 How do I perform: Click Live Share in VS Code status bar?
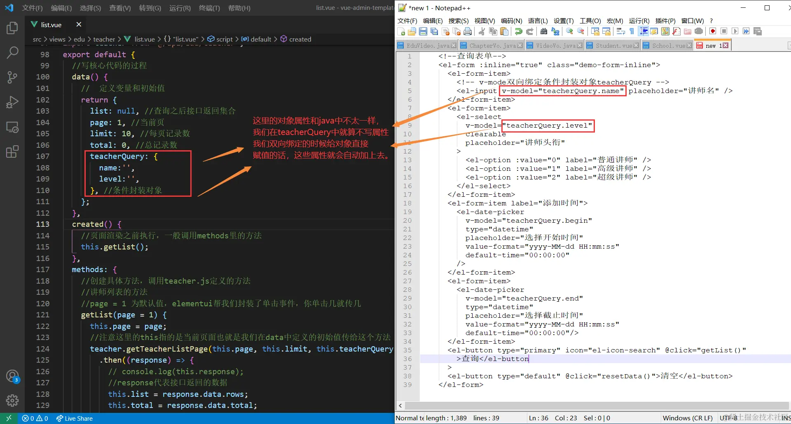75,418
